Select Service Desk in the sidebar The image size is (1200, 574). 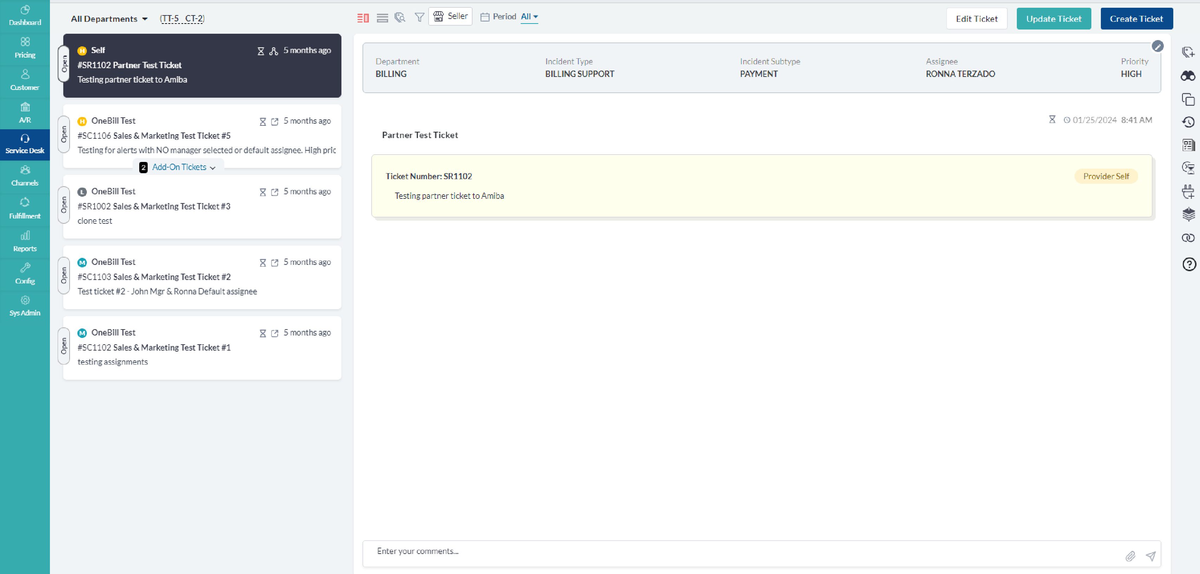(25, 144)
